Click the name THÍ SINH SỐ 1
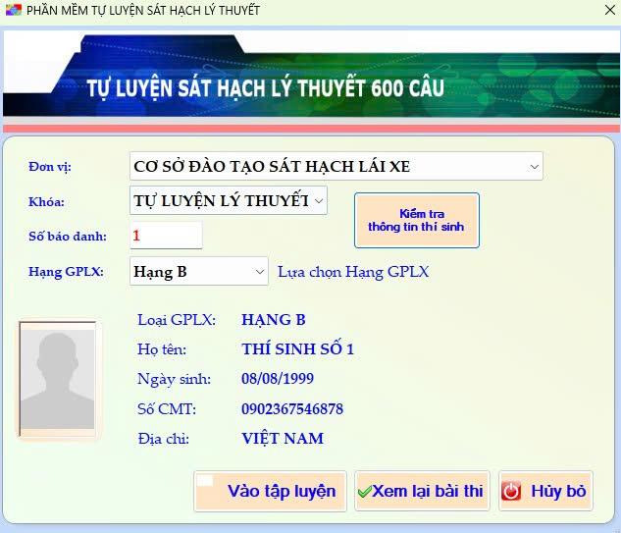This screenshot has width=621, height=533. pyautogui.click(x=297, y=349)
